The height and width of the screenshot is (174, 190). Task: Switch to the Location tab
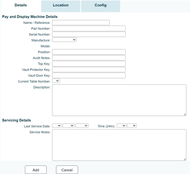pos(60,6)
